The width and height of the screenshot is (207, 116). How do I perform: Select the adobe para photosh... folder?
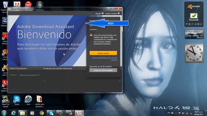click(x=39, y=101)
